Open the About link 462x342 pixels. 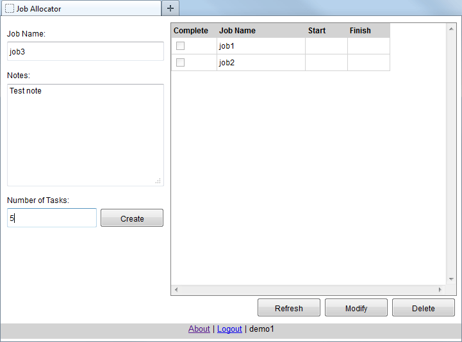(199, 329)
